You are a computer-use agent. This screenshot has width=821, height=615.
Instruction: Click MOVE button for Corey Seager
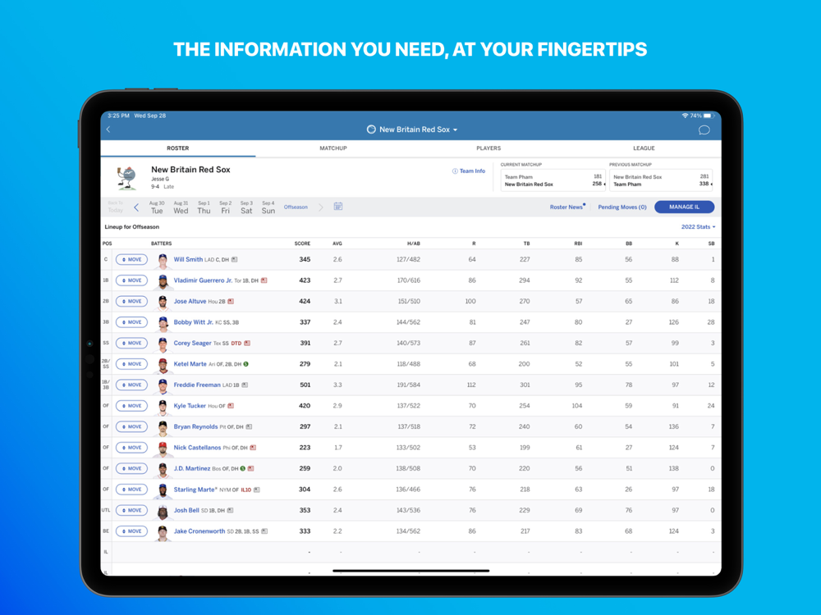point(132,343)
